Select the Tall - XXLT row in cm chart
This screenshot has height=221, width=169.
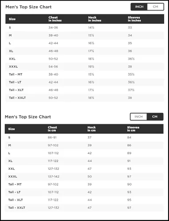pos(84,208)
